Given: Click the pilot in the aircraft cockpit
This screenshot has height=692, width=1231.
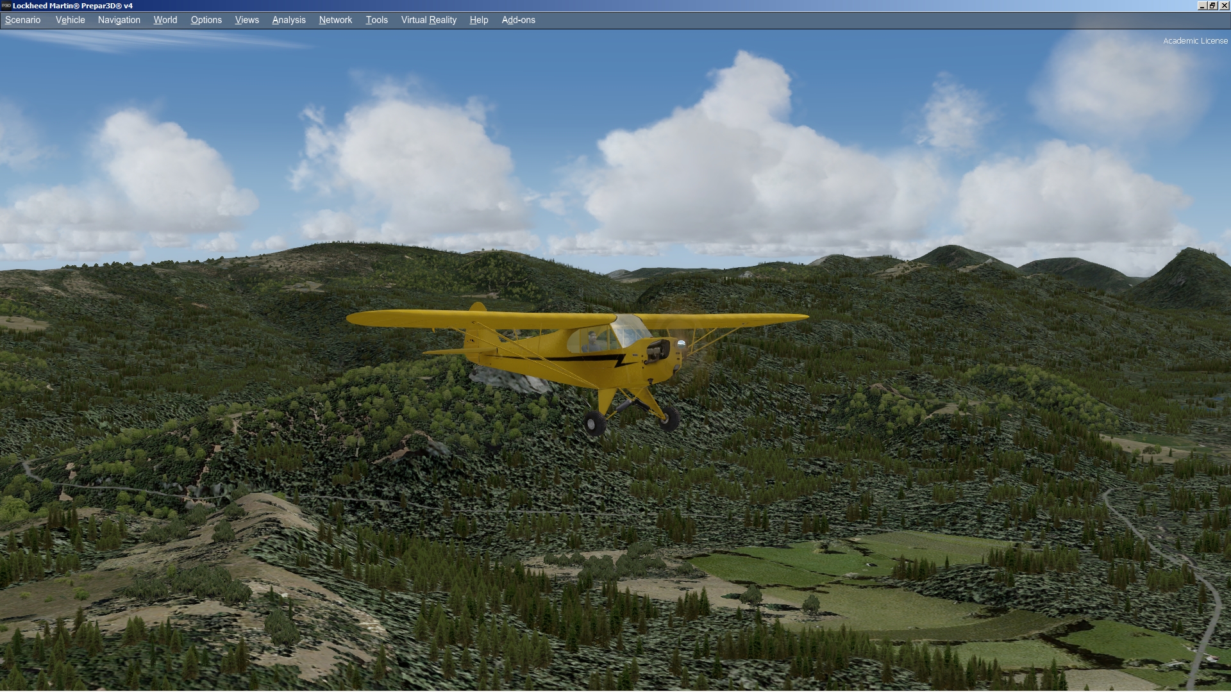Looking at the screenshot, I should pyautogui.click(x=592, y=340).
